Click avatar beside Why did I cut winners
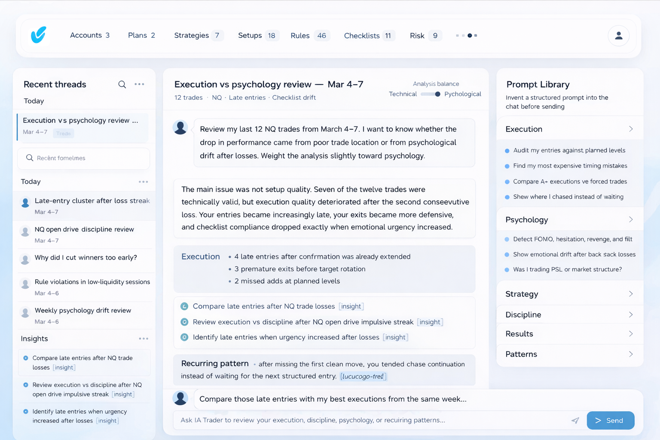The width and height of the screenshot is (660, 440). click(25, 259)
